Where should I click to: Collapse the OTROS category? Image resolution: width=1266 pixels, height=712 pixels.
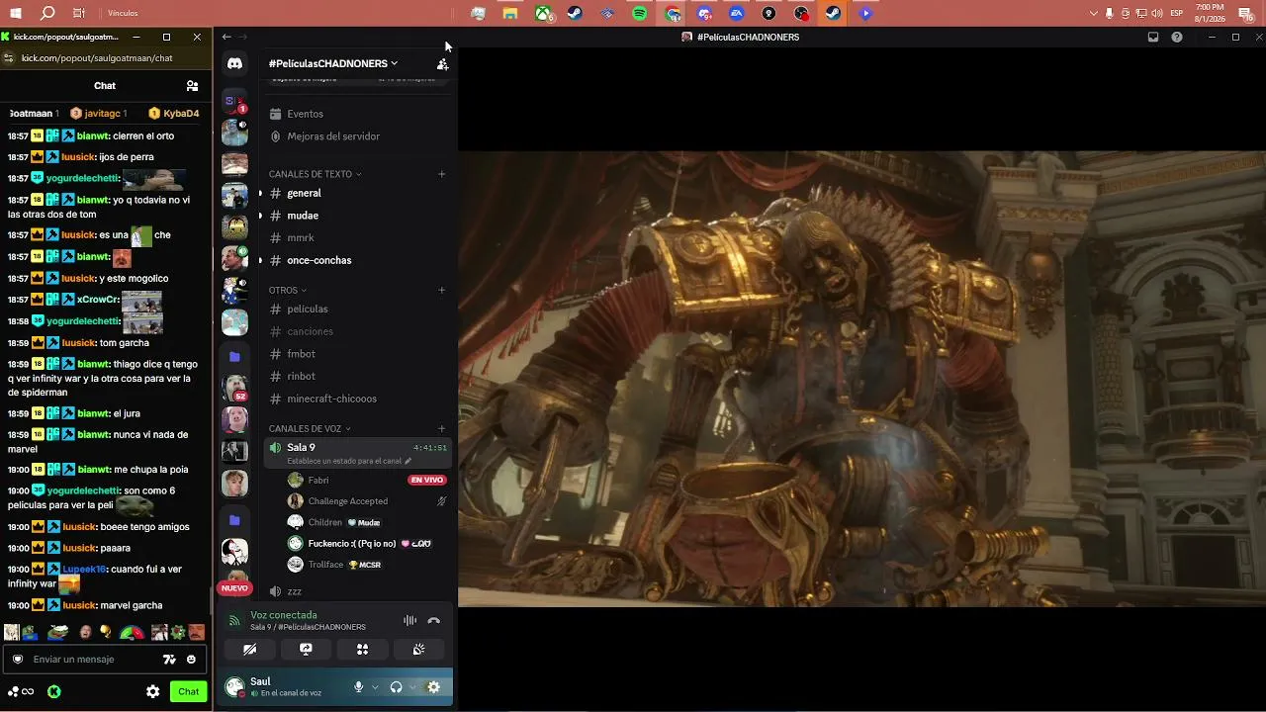click(288, 291)
